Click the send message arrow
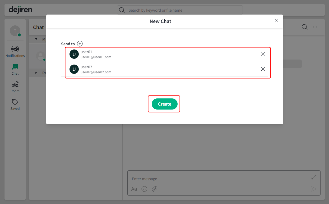This screenshot has width=329, height=204. pos(314,189)
